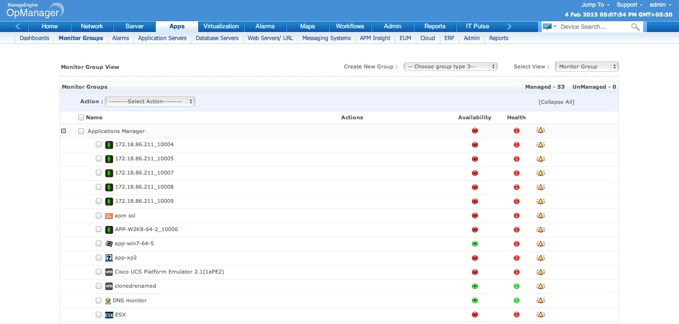
Task: Click the right arrow after IT Pulse
Action: [x=509, y=26]
